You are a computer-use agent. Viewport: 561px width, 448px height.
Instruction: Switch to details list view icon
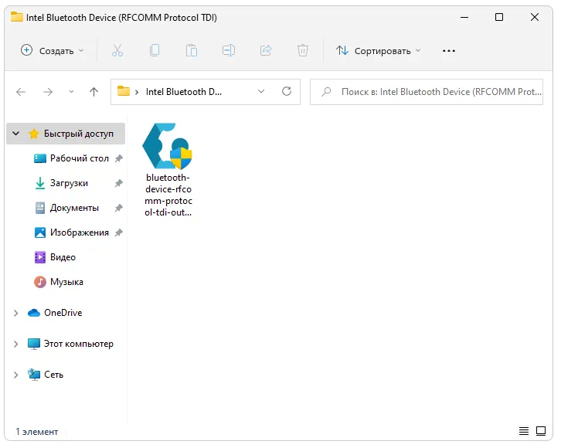(x=524, y=431)
